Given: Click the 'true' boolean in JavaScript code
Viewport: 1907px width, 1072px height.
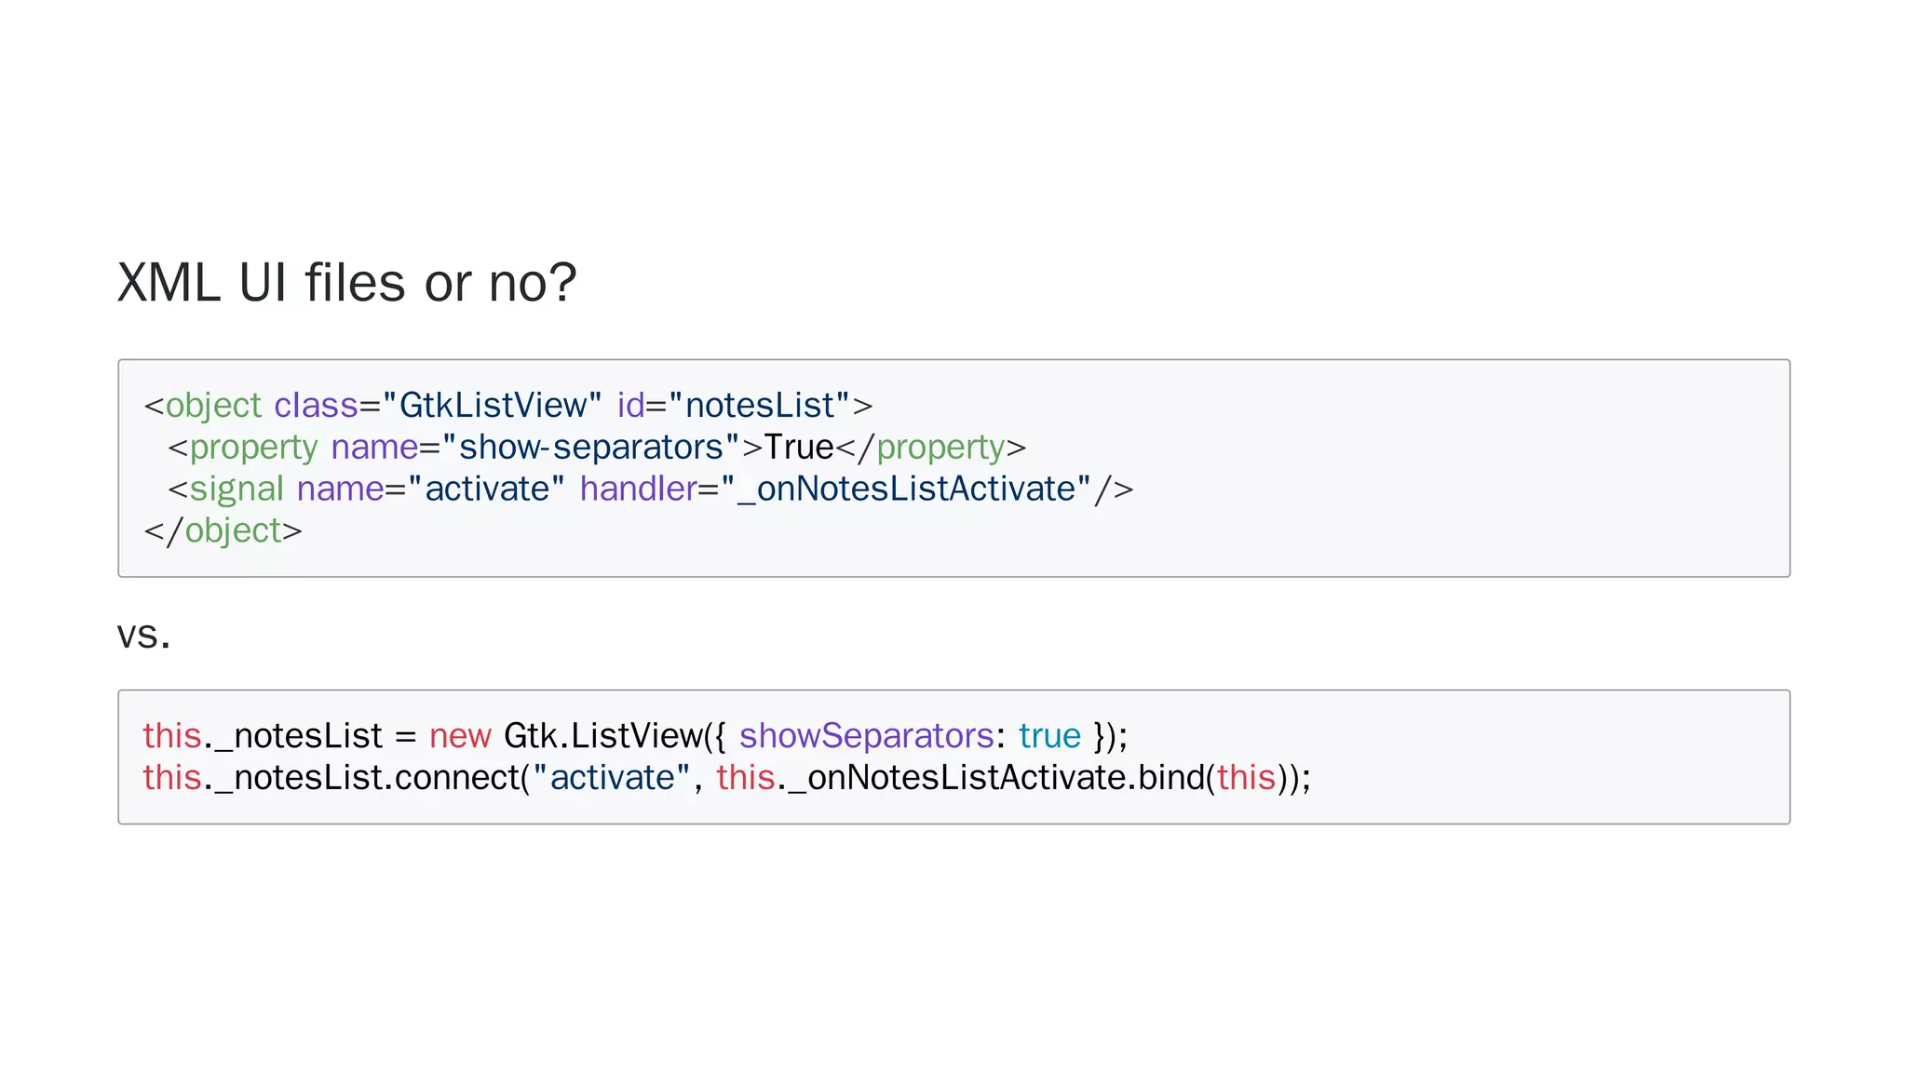Looking at the screenshot, I should (1049, 736).
